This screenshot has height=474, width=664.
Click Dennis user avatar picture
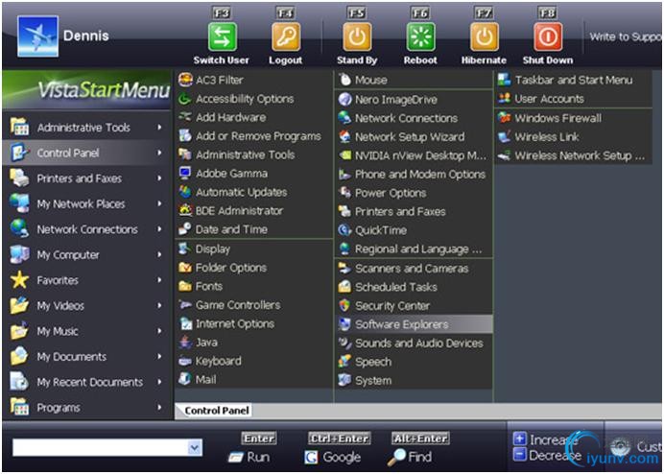point(37,36)
